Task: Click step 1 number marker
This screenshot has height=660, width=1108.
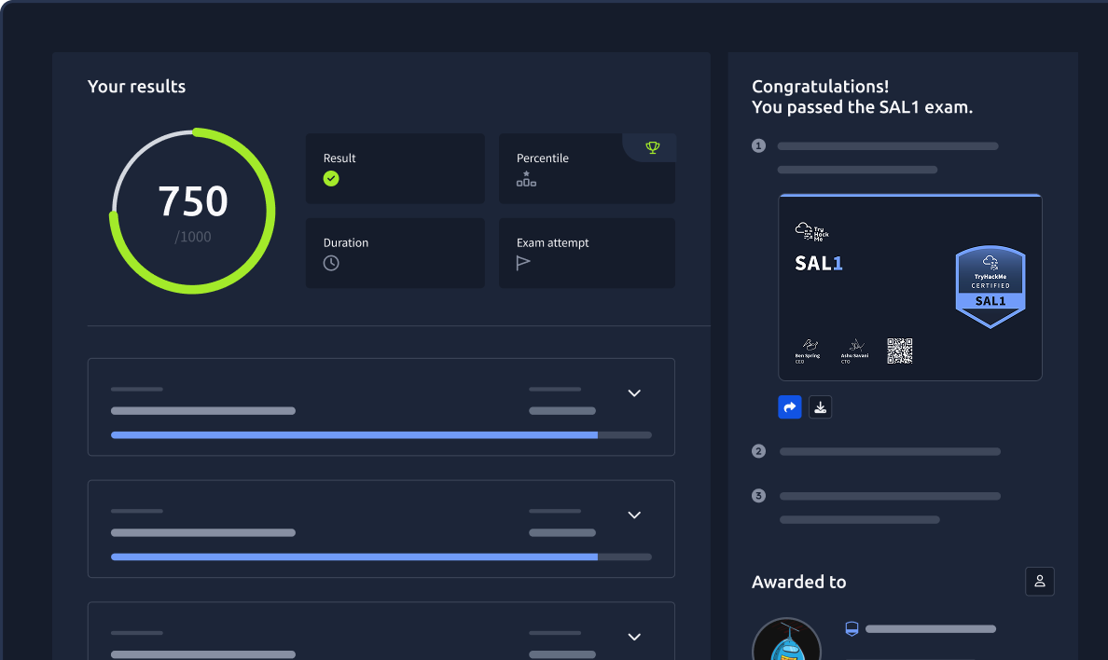Action: (758, 145)
